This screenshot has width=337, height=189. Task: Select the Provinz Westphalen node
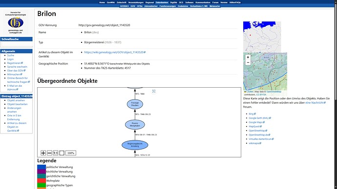tap(135, 125)
